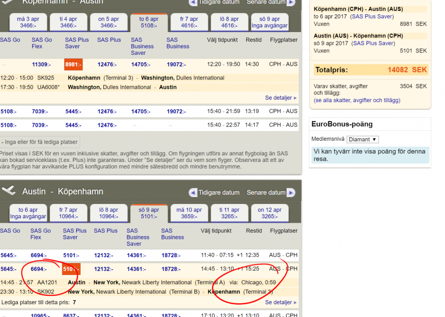The image size is (445, 317).
Task: Choose 19072:- SAS Business on 15:40 - 21:59 flight
Action: [x=176, y=112]
